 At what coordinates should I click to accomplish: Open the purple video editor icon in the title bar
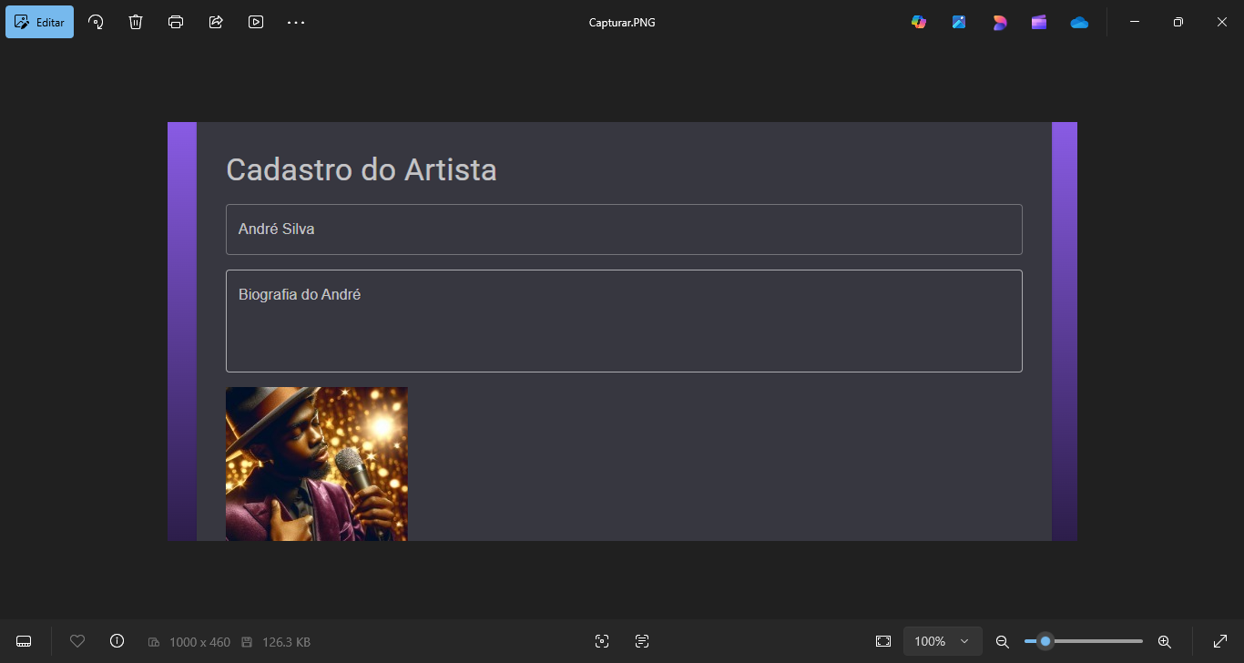point(1039,22)
